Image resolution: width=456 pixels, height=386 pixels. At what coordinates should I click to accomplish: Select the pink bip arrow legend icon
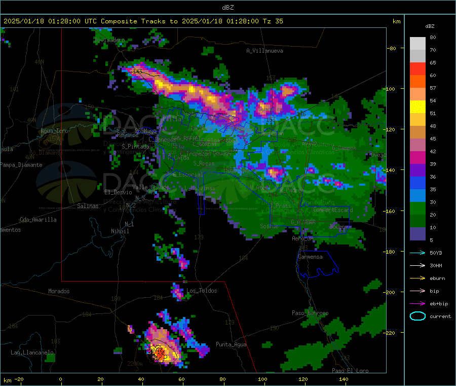click(x=417, y=291)
